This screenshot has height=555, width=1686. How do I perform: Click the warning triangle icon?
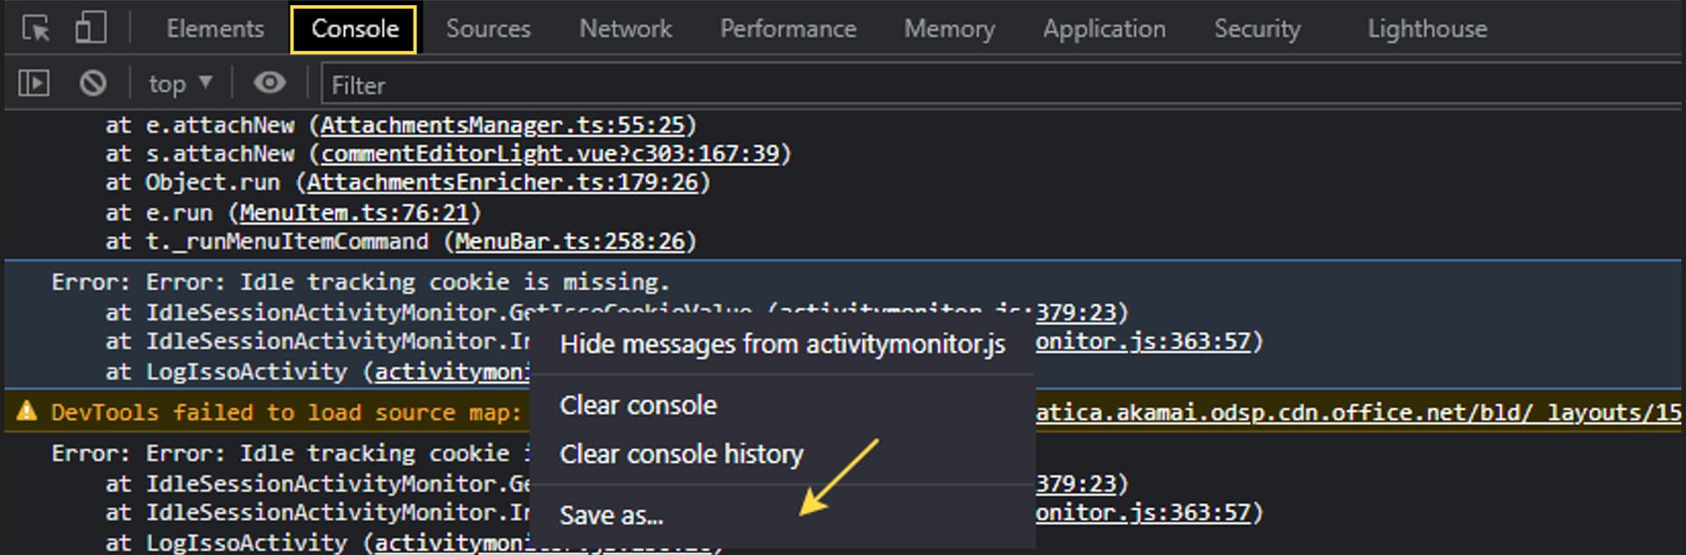(27, 411)
